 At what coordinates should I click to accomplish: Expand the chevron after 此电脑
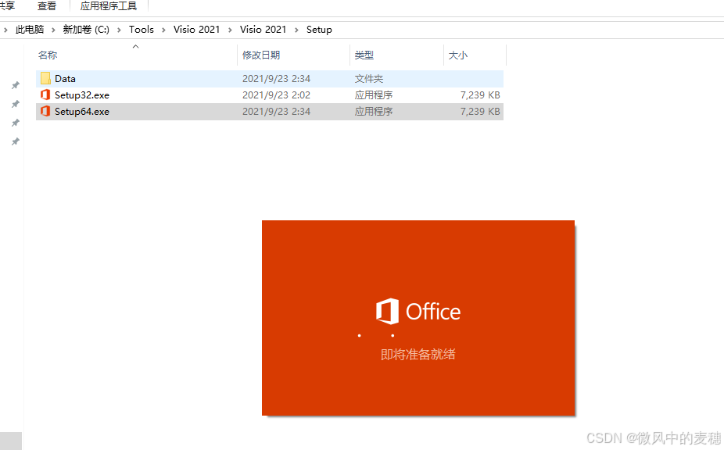pos(53,30)
